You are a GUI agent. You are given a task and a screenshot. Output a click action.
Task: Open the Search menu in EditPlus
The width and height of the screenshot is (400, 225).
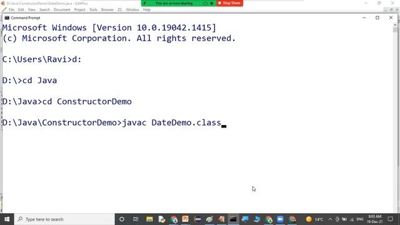(x=44, y=10)
